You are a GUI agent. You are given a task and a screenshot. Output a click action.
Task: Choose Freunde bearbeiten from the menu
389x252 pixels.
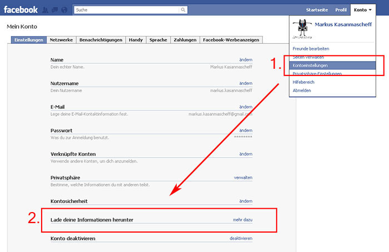[x=312, y=49]
